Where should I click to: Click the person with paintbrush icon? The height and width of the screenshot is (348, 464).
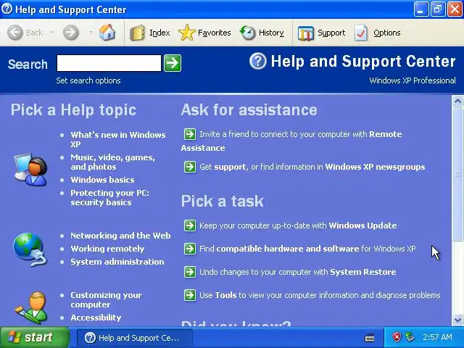(31, 307)
